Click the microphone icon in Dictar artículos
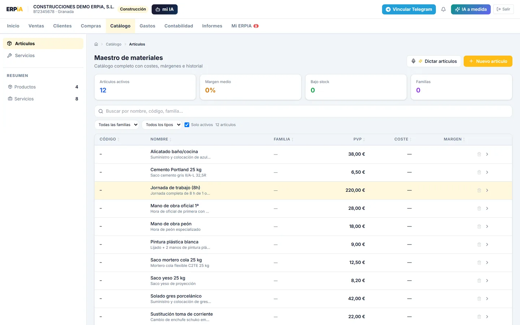 click(413, 61)
